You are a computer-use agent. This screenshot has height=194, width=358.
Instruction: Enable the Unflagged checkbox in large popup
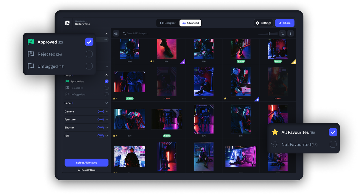click(x=89, y=66)
